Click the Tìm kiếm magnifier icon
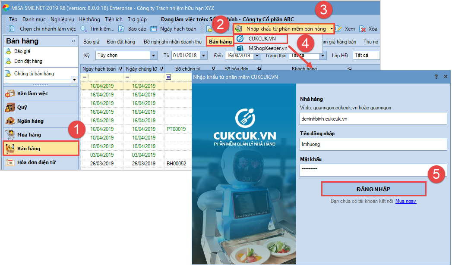 coord(84,29)
